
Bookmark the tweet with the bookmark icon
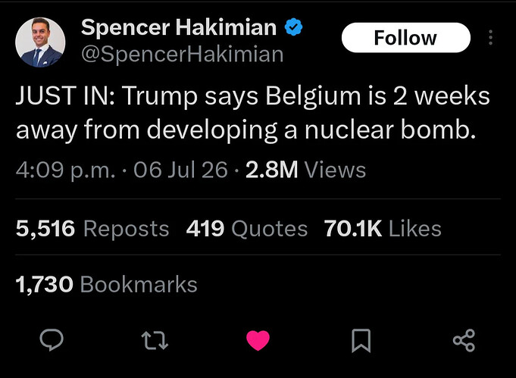click(361, 340)
